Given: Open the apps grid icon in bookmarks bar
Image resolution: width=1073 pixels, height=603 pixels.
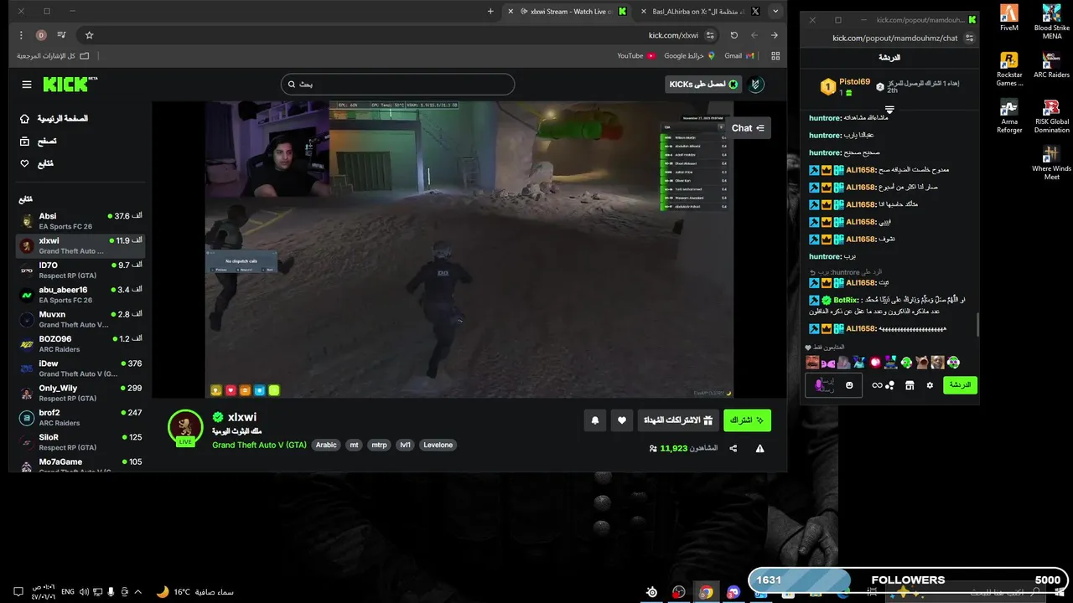Looking at the screenshot, I should point(775,56).
